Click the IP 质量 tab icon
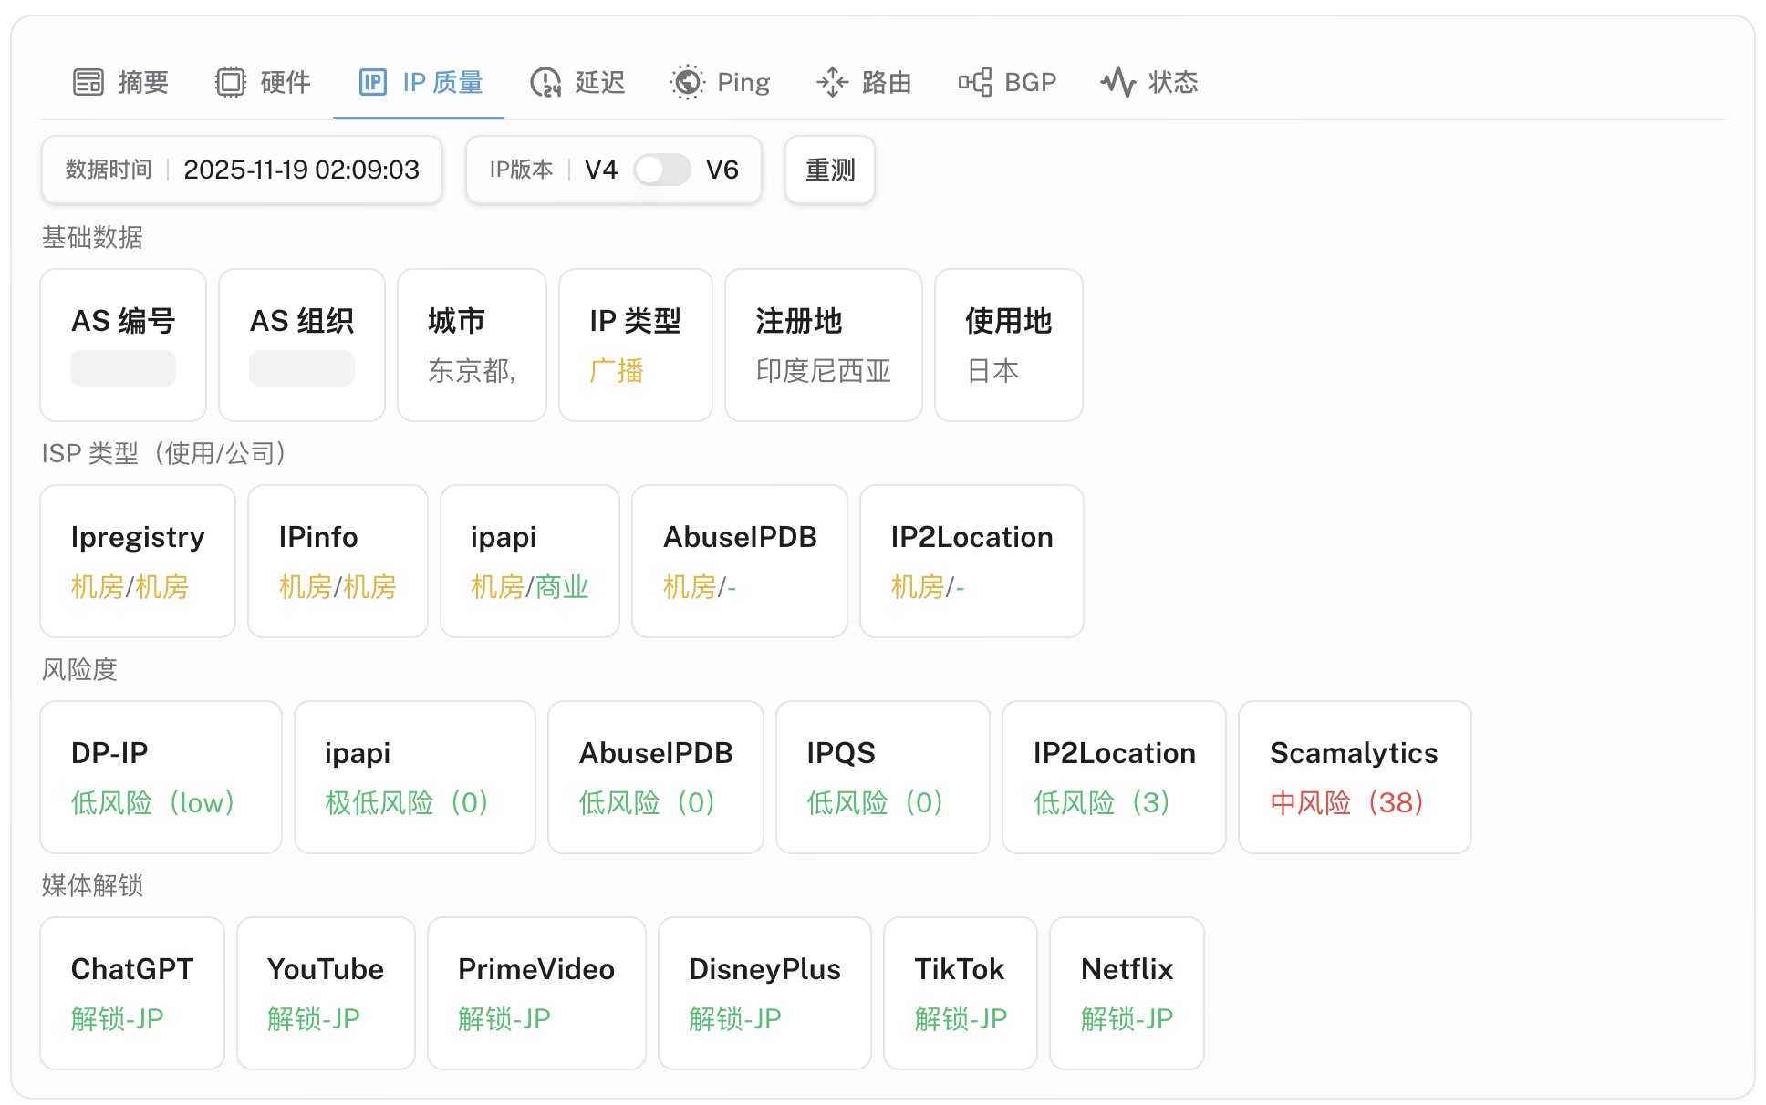This screenshot has height=1105, width=1766. click(372, 82)
